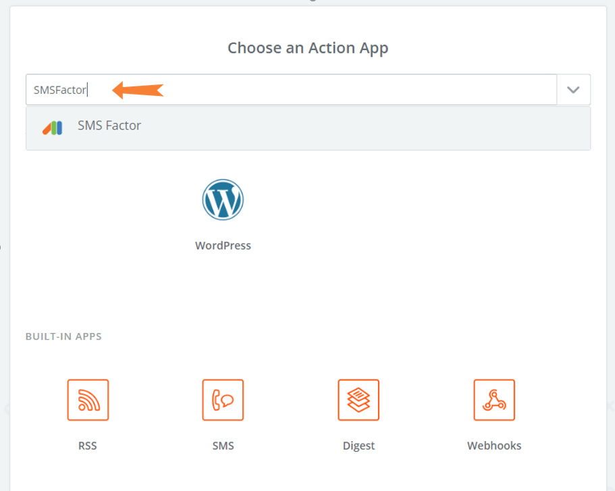Screen dimensions: 615x491
Task: Click the BUILT-IN APPS section heading
Action: [x=63, y=336]
